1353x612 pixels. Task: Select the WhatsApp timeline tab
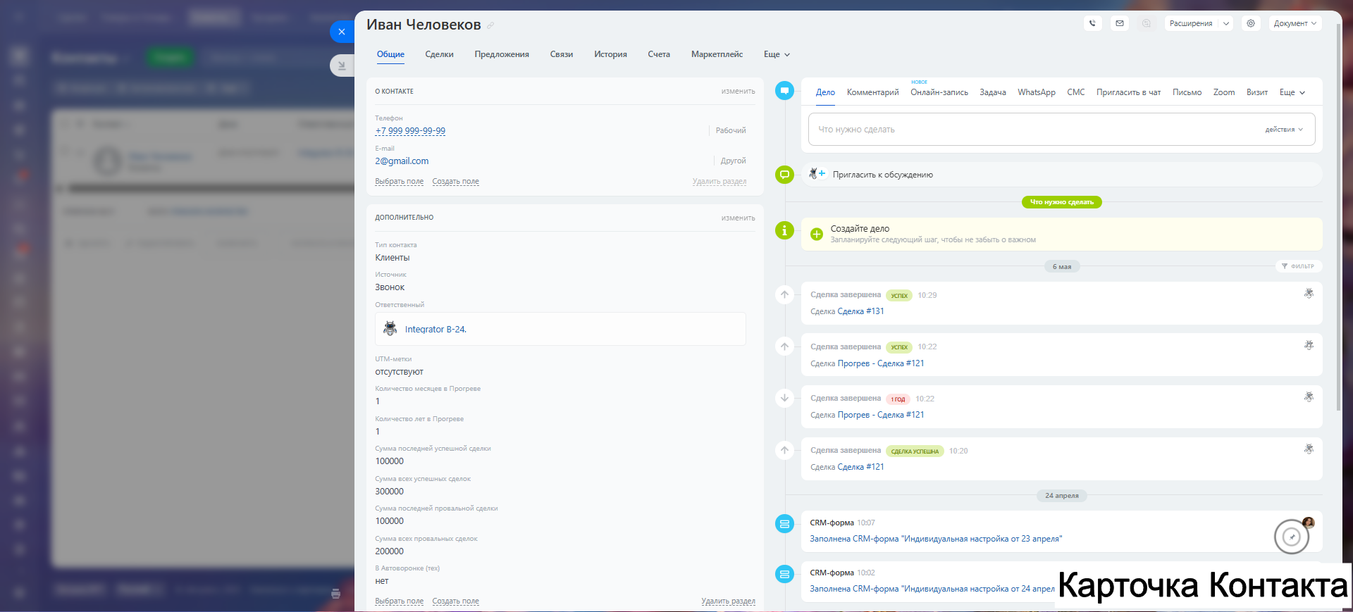point(1036,92)
